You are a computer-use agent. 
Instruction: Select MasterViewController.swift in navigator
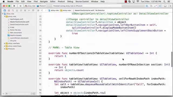click(x=19, y=22)
